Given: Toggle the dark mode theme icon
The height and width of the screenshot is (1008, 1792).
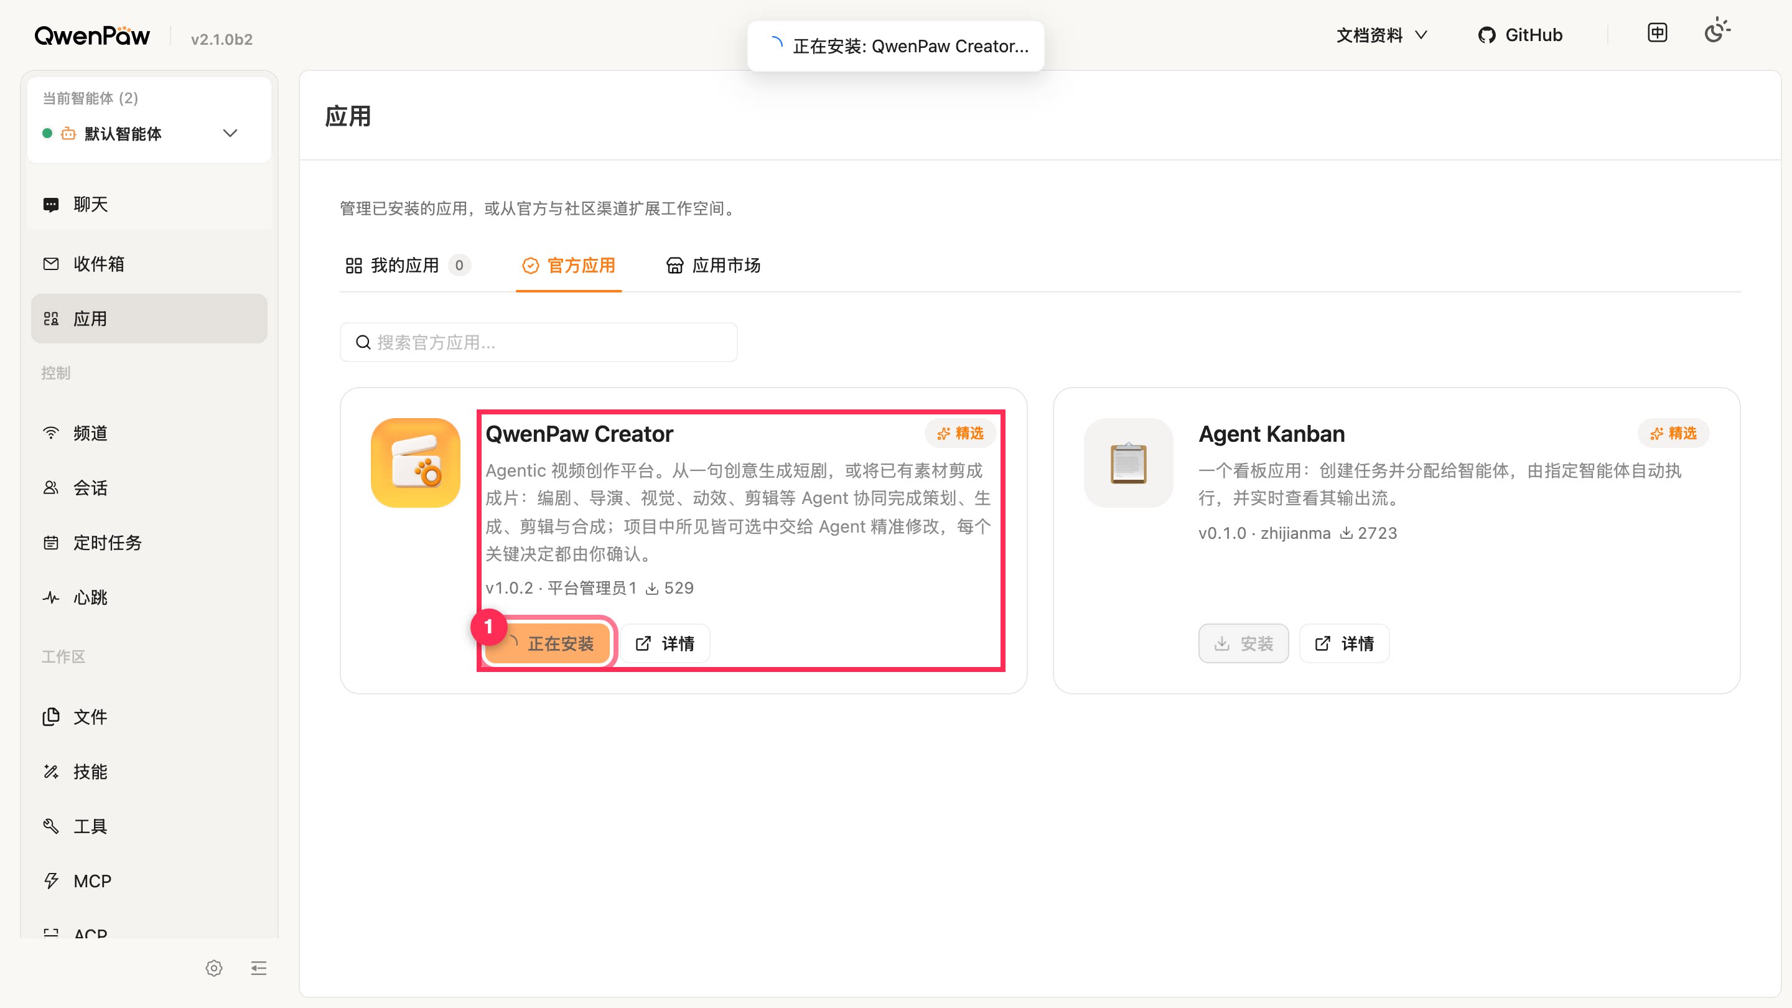Looking at the screenshot, I should pos(1717,32).
